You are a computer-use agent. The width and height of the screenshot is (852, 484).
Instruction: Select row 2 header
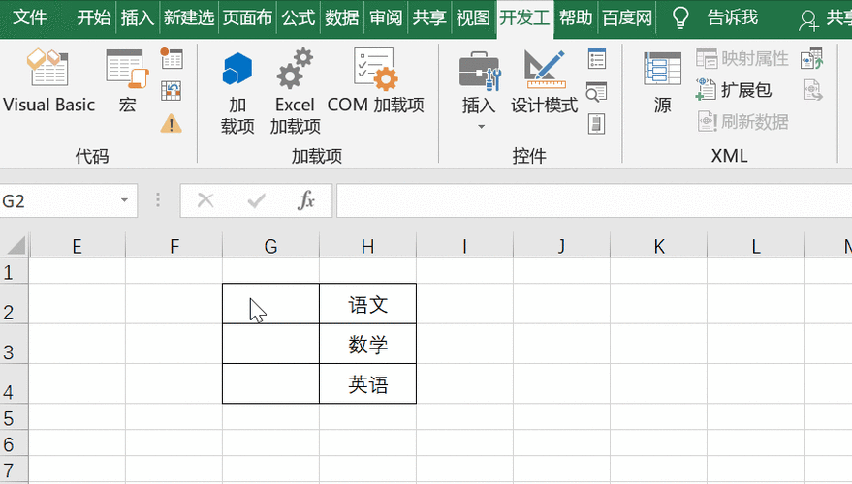(x=15, y=304)
